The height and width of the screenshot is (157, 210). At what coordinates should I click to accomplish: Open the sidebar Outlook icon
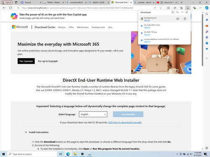207,43
